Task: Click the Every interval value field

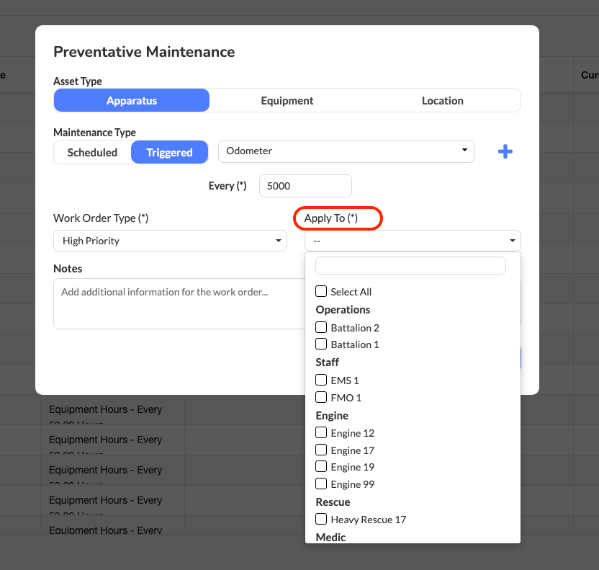Action: click(305, 186)
